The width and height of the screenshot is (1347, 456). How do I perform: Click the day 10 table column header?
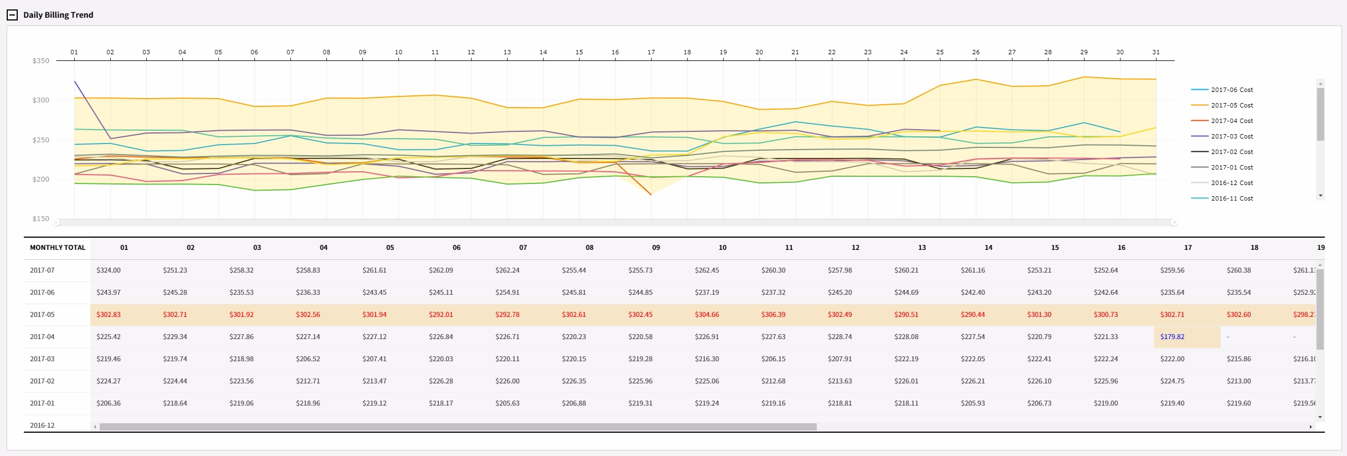point(723,248)
